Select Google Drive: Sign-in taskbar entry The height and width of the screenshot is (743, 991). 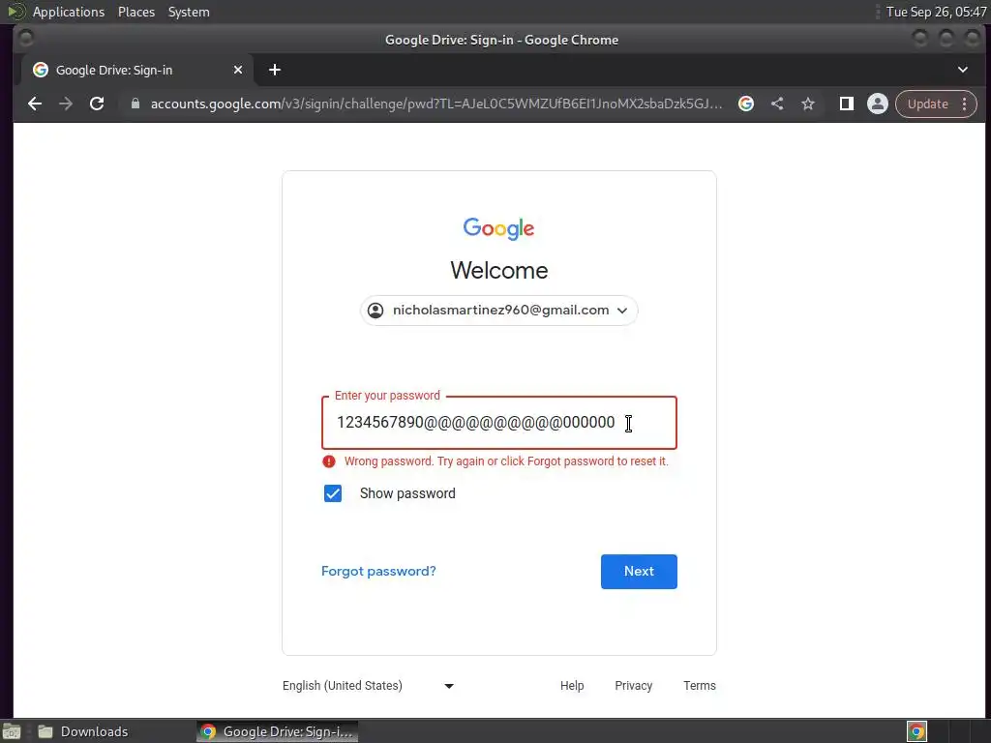click(277, 731)
